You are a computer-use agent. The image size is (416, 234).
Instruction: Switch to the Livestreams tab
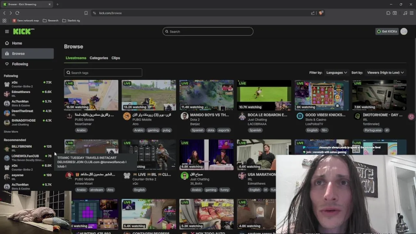(x=76, y=58)
